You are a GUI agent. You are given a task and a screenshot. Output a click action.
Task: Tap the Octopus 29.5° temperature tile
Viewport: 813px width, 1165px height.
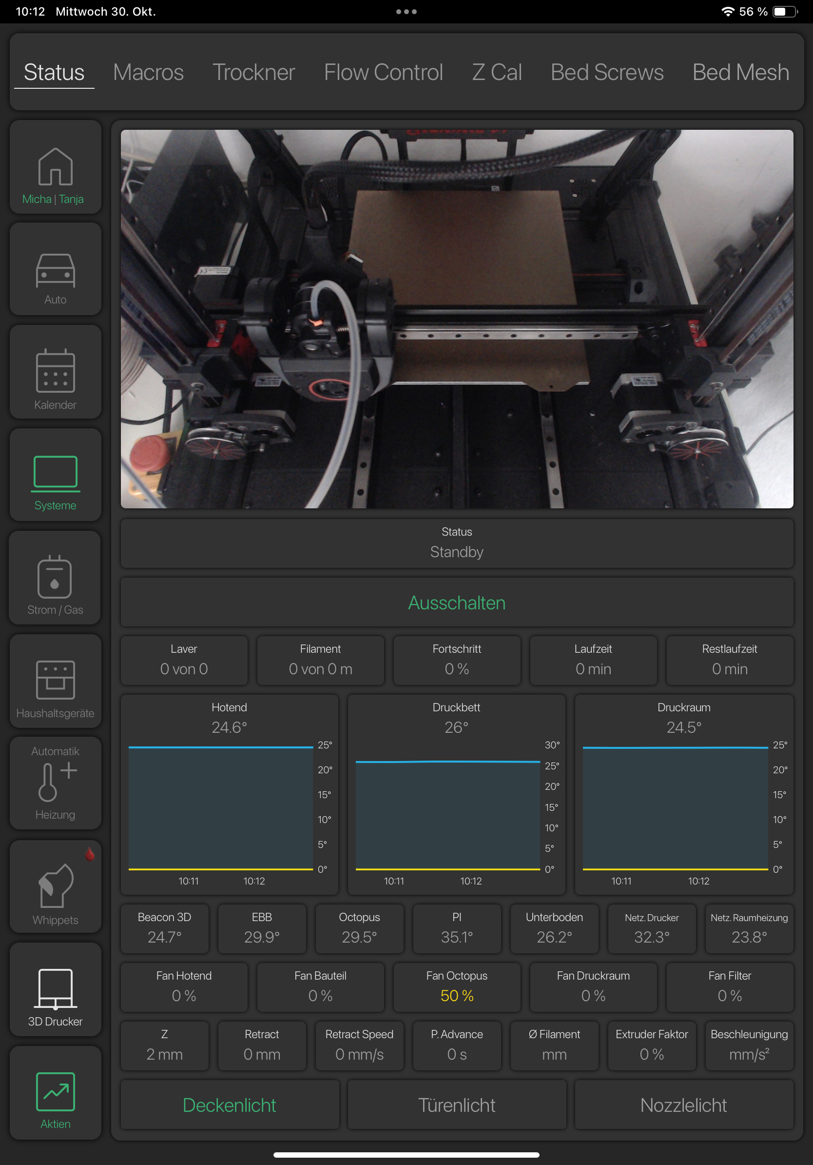pos(359,928)
